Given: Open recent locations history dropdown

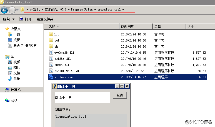Looking at the screenshot, I should click(17, 10).
